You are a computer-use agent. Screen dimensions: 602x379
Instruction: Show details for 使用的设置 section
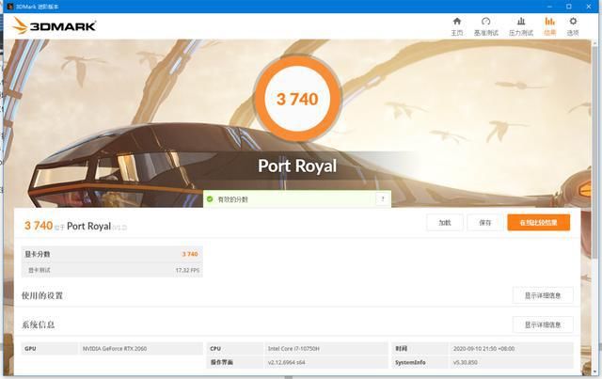click(542, 295)
